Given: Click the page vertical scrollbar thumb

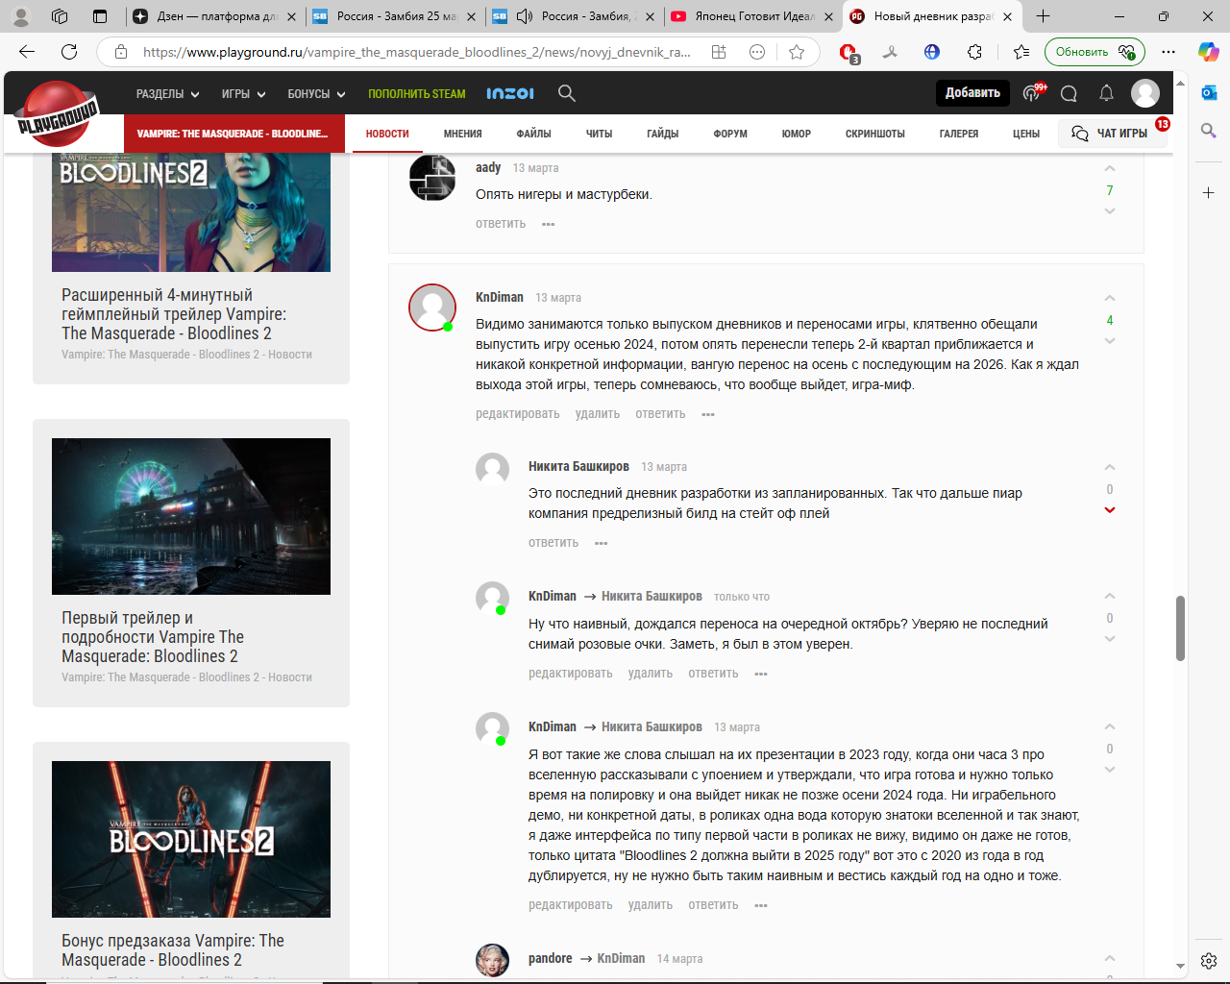Looking at the screenshot, I should click(1180, 628).
